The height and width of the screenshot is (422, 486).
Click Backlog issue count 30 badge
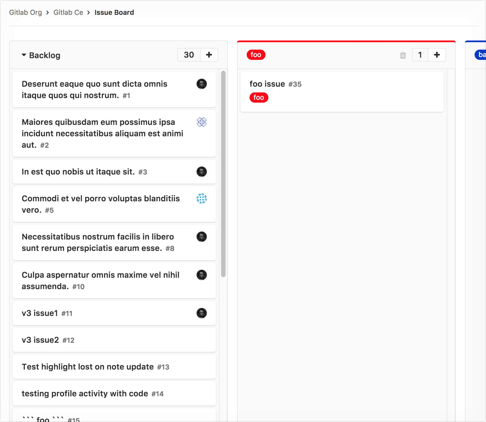click(189, 55)
